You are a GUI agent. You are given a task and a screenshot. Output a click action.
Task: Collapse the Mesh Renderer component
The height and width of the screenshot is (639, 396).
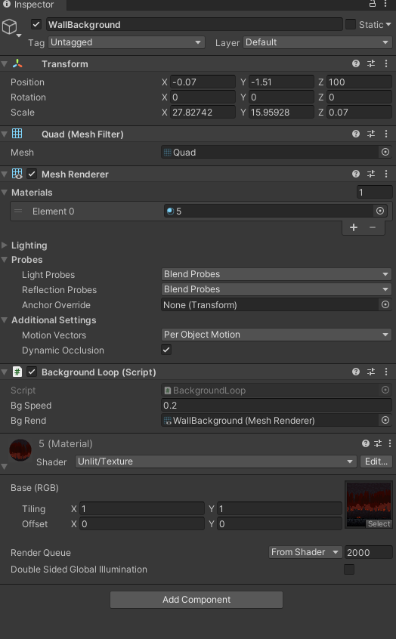coord(5,174)
